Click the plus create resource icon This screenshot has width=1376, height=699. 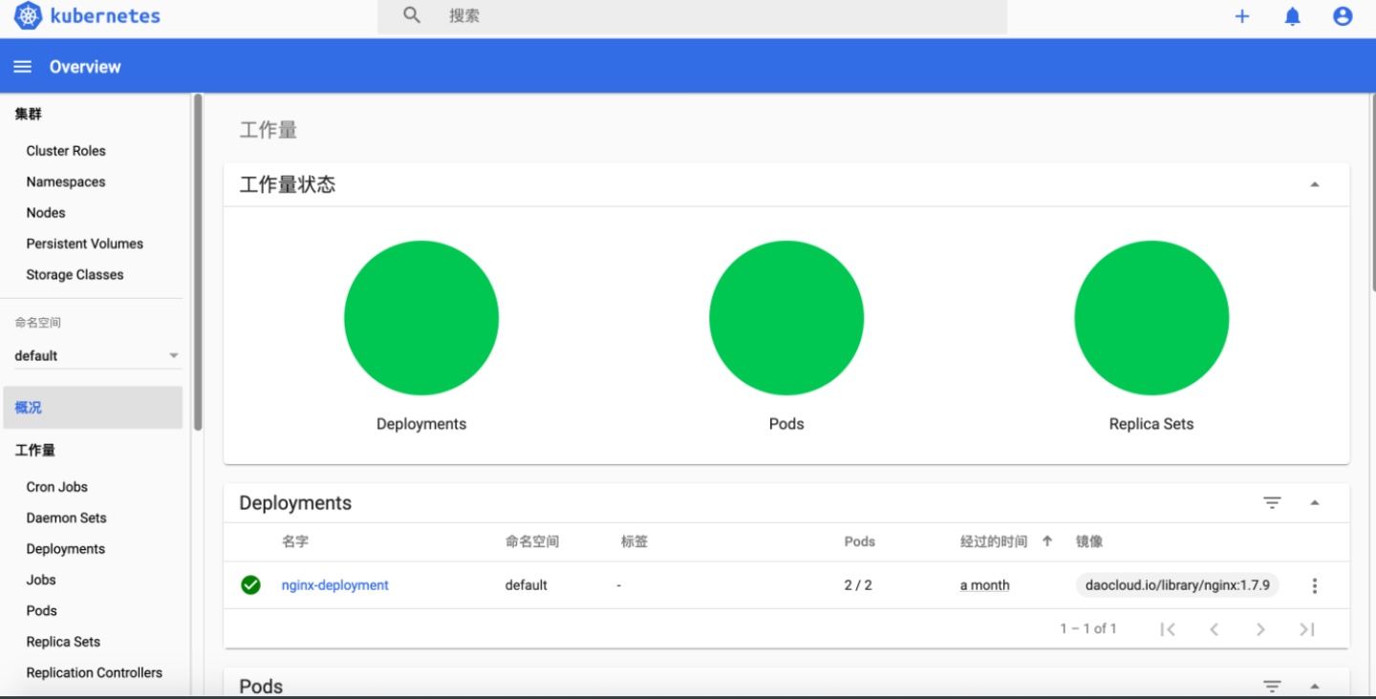1242,16
